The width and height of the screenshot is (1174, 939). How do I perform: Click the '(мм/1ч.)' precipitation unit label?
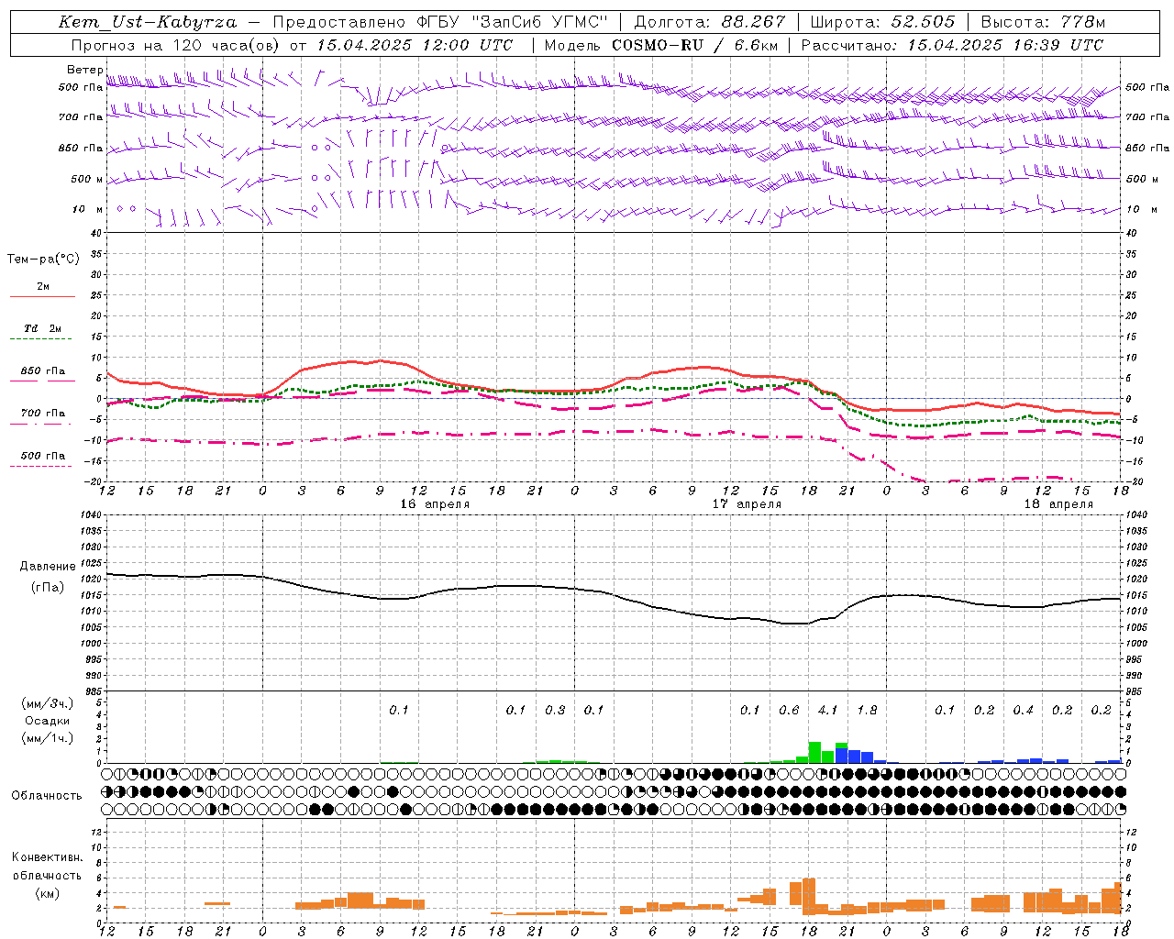[x=47, y=738]
